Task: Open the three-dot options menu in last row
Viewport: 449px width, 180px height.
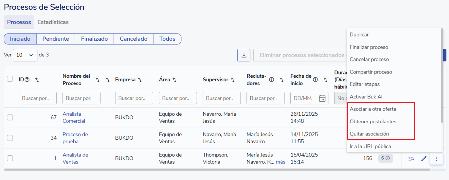Action: 436,159
